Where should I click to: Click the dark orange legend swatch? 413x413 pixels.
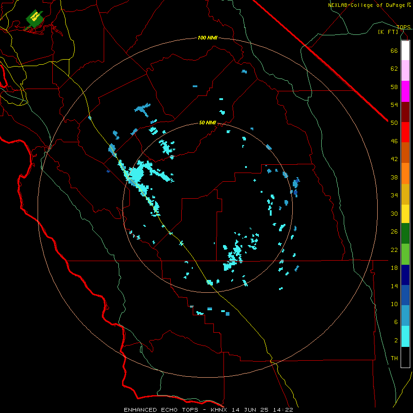(x=405, y=153)
